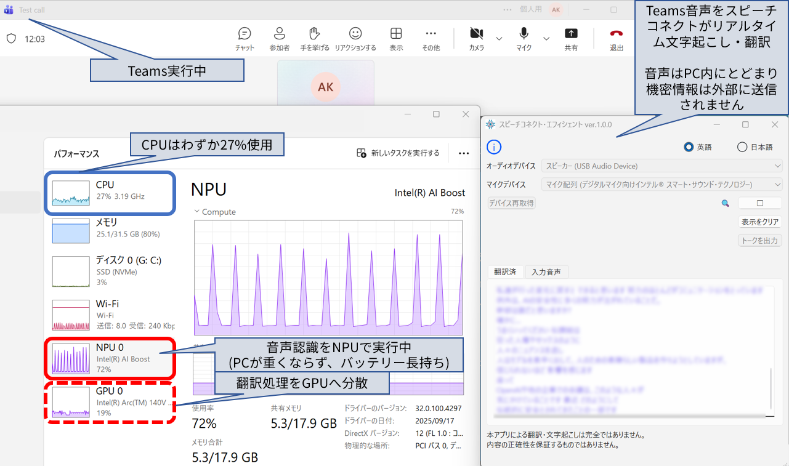Raise hand using 手を挙げる icon
Image resolution: width=789 pixels, height=466 pixels.
[314, 38]
